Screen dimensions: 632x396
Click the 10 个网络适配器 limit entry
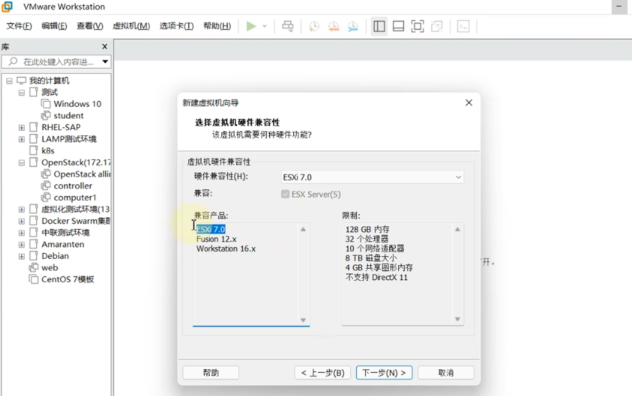tap(375, 249)
